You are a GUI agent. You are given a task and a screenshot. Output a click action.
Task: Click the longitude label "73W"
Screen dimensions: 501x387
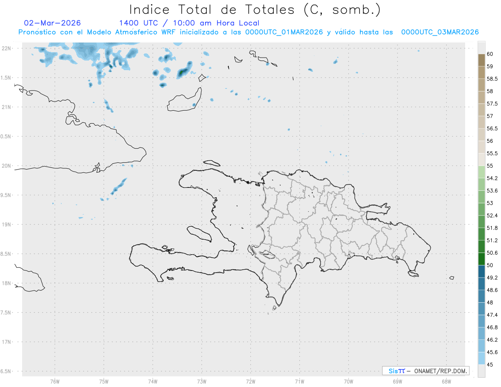pos(202,381)
